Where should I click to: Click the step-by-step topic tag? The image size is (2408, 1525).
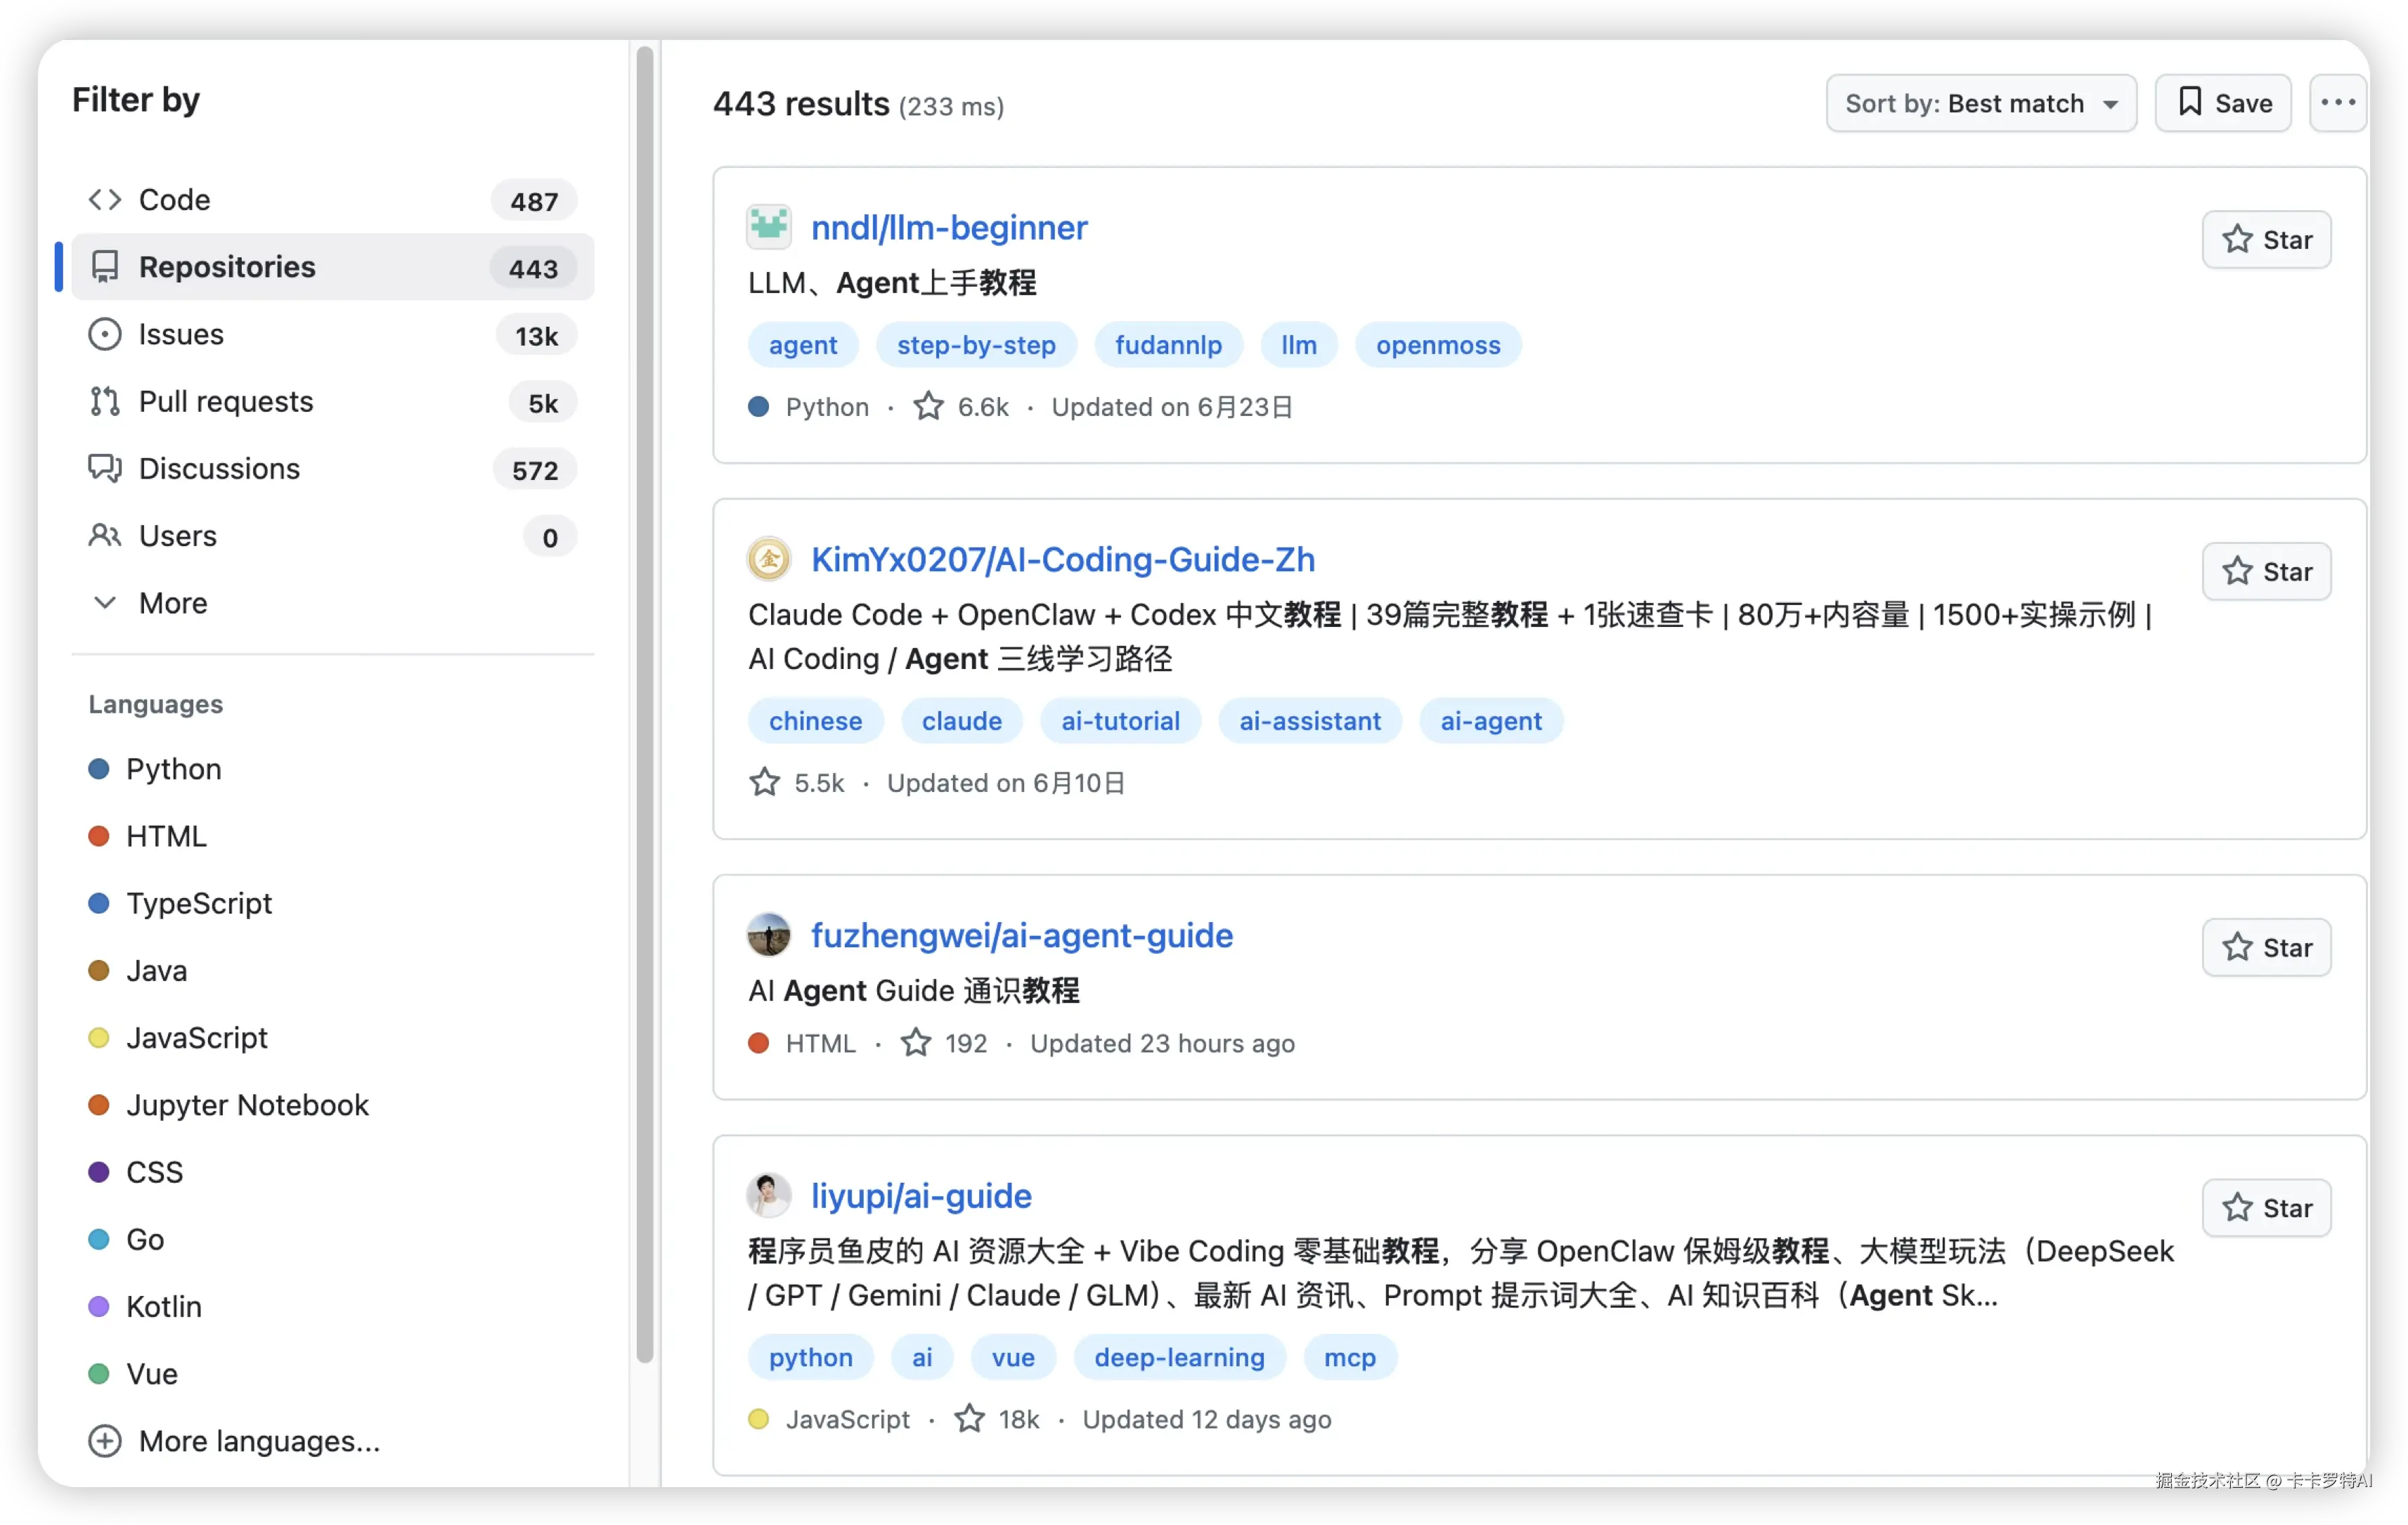pyautogui.click(x=976, y=345)
